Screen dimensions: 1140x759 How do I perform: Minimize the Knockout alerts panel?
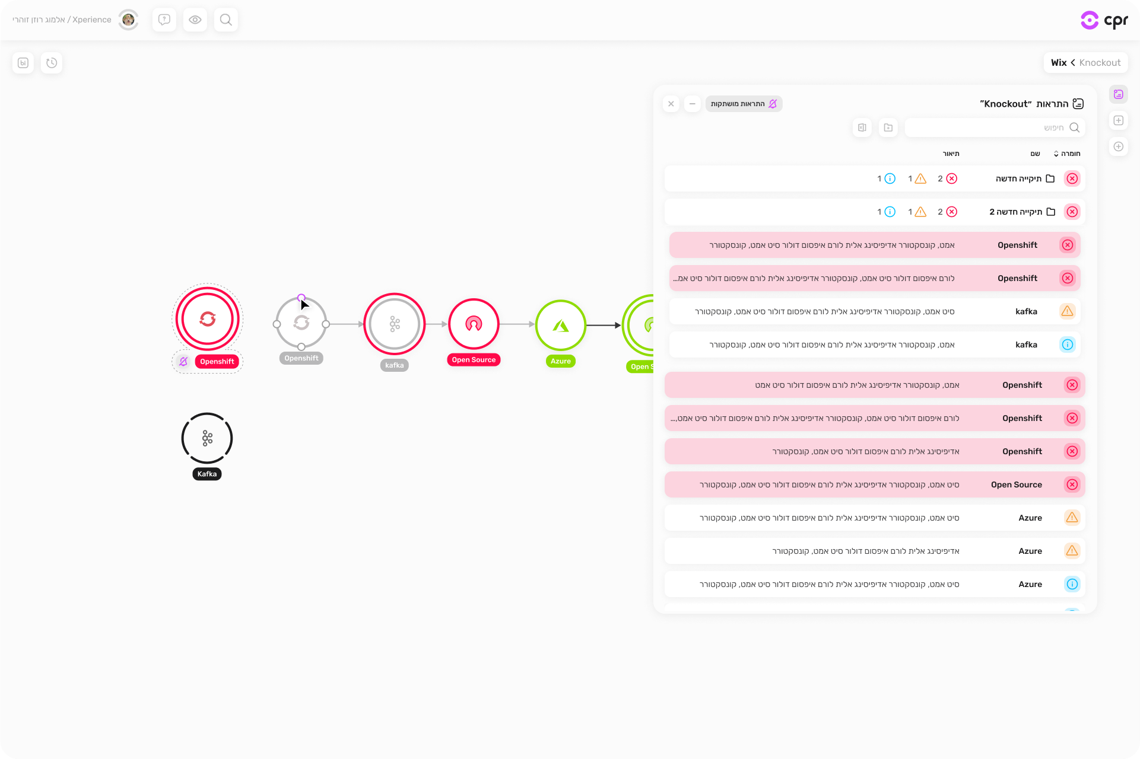point(692,104)
